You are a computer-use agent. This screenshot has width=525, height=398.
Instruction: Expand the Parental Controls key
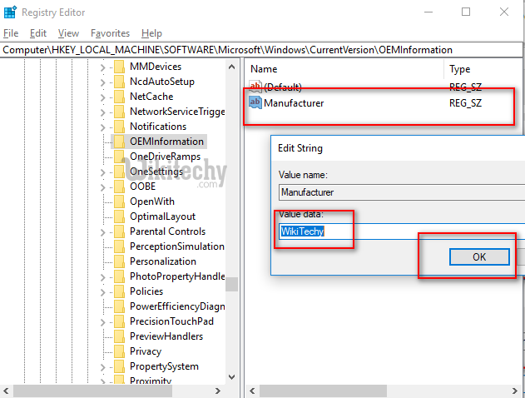[103, 231]
